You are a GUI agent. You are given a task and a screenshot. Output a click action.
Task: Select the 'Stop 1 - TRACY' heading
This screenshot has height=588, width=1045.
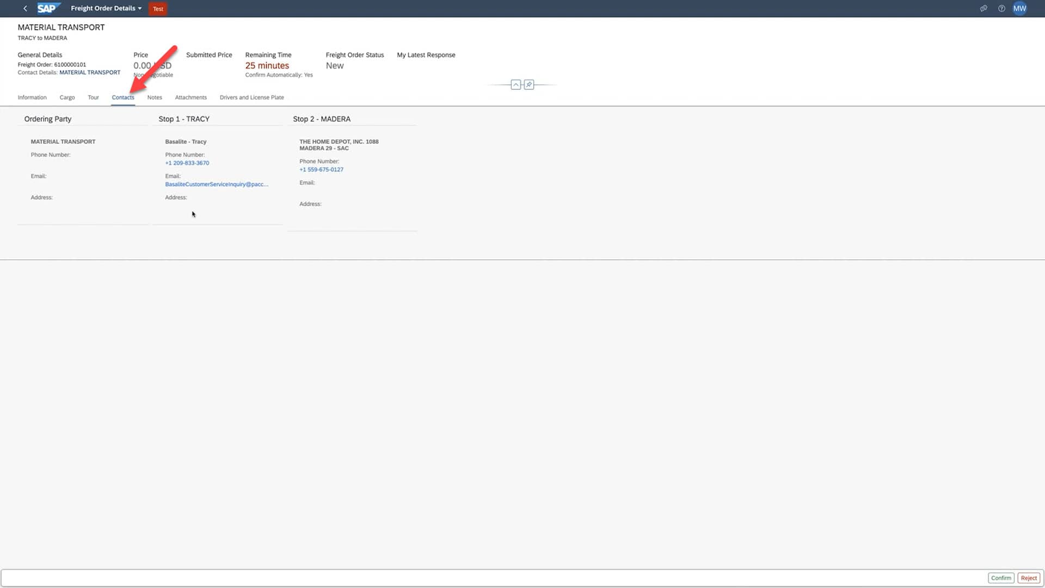[184, 119]
